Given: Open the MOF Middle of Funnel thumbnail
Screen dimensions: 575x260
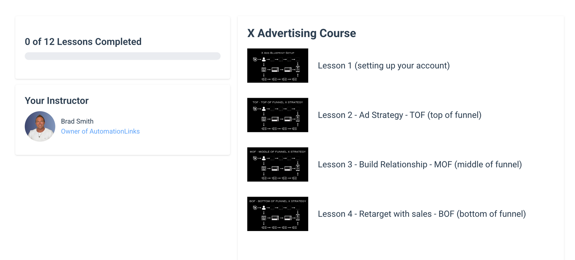Looking at the screenshot, I should click(278, 164).
